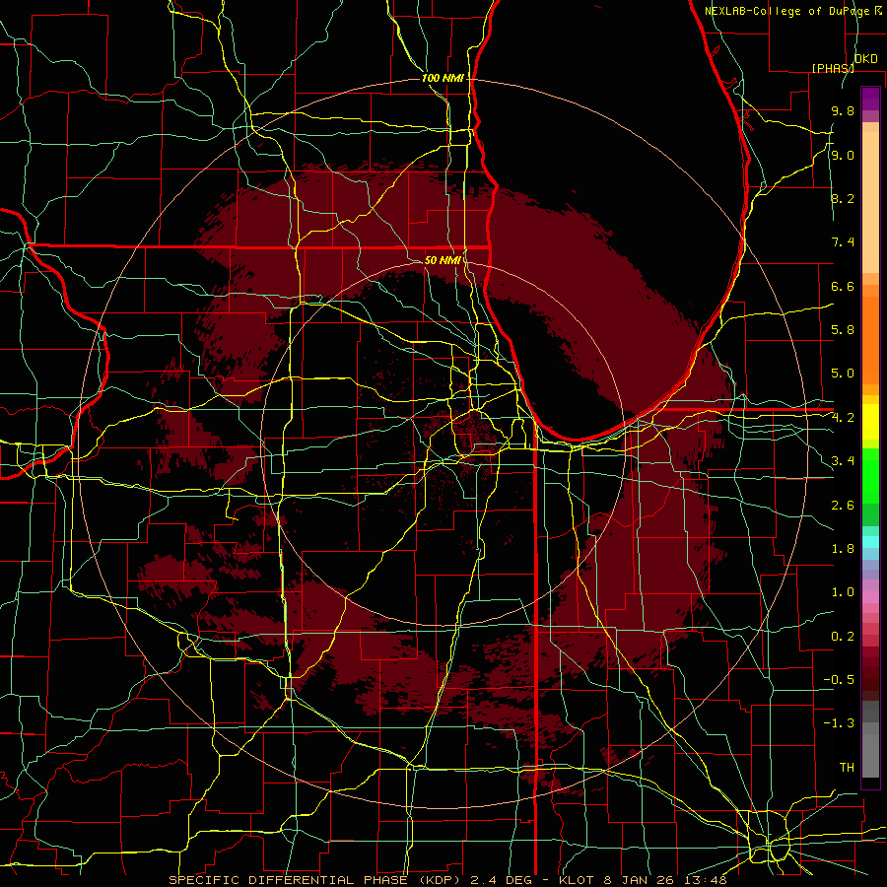Image resolution: width=887 pixels, height=887 pixels.
Task: Pick the cyan segment of the color bar
Action: (870, 542)
